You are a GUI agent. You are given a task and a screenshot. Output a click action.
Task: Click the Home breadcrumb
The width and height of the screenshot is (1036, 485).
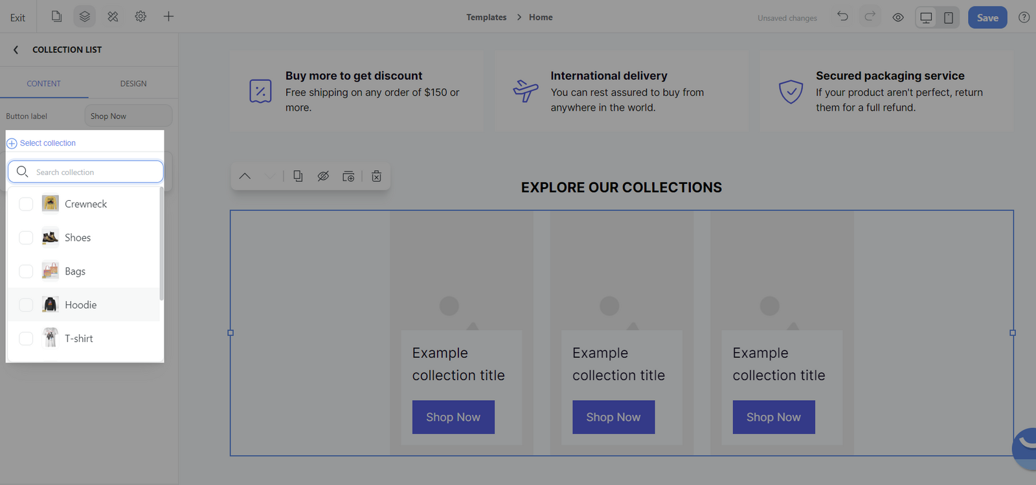click(x=541, y=17)
